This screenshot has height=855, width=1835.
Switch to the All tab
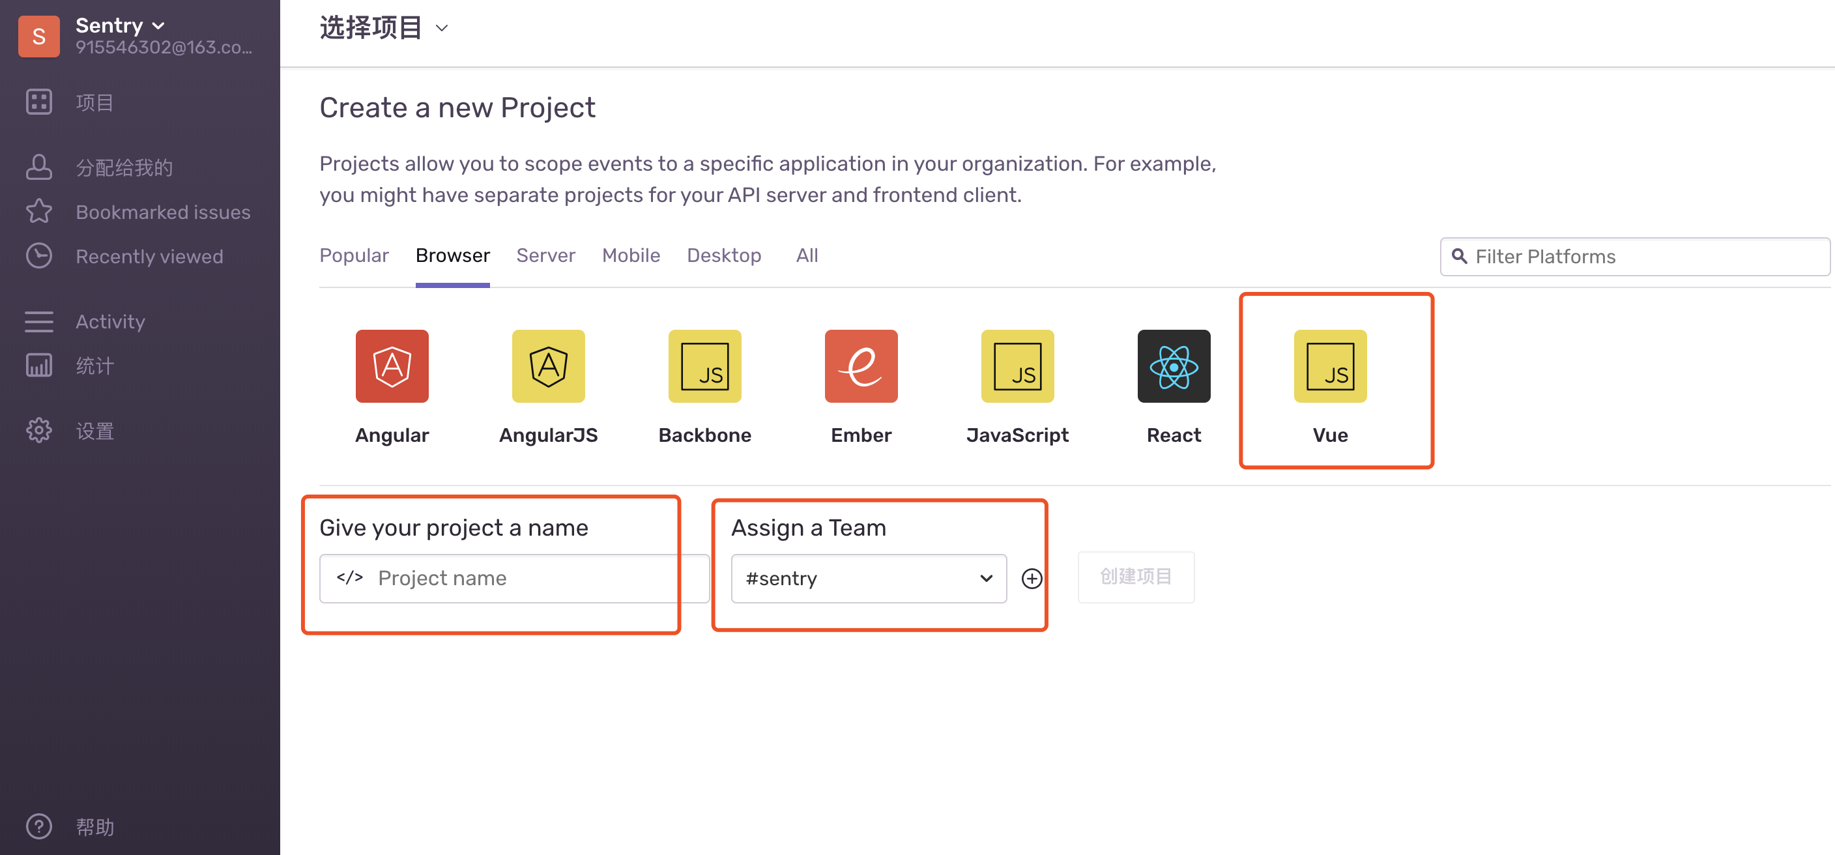point(806,255)
